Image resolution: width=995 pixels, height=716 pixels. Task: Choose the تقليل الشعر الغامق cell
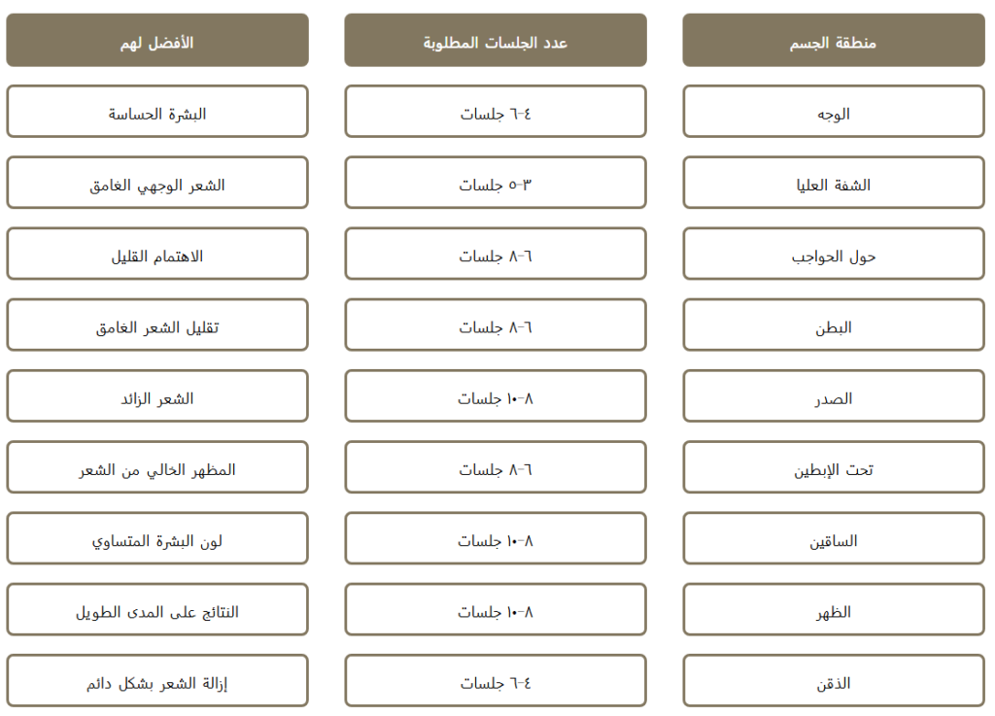click(x=157, y=325)
